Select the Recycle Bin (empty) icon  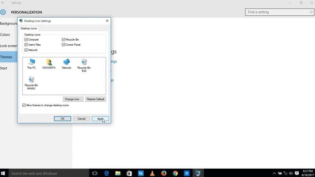[x=31, y=83]
